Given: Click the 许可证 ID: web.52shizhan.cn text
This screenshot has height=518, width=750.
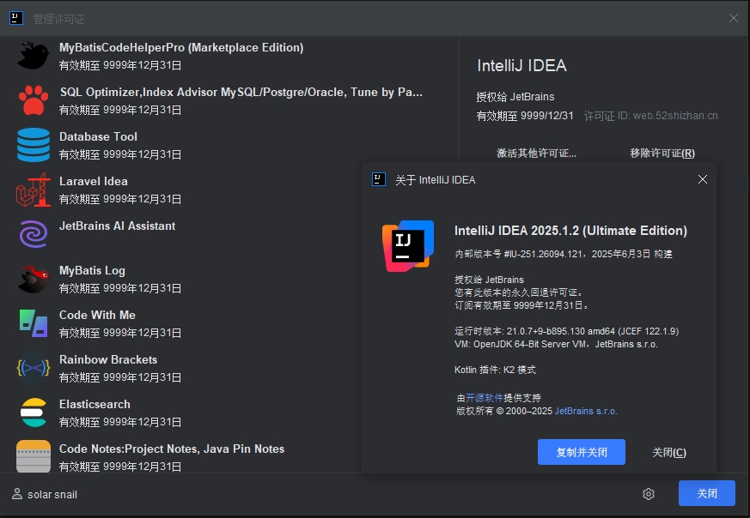Looking at the screenshot, I should (650, 116).
